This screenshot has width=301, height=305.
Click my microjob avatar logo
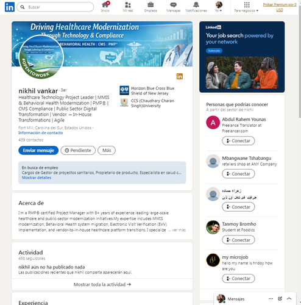[213, 260]
